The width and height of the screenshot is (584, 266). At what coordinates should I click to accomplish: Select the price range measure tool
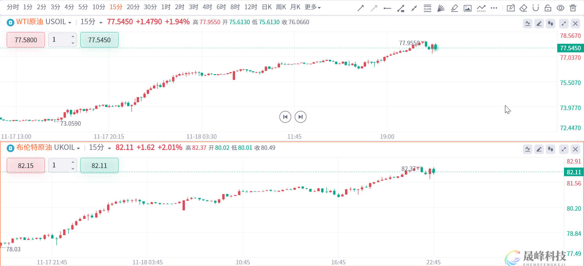pyautogui.click(x=401, y=8)
